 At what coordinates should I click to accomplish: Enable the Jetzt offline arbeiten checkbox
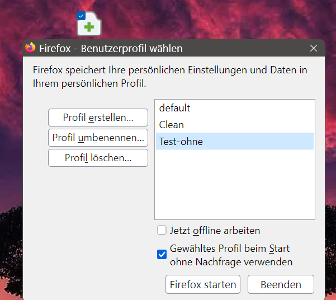162,230
